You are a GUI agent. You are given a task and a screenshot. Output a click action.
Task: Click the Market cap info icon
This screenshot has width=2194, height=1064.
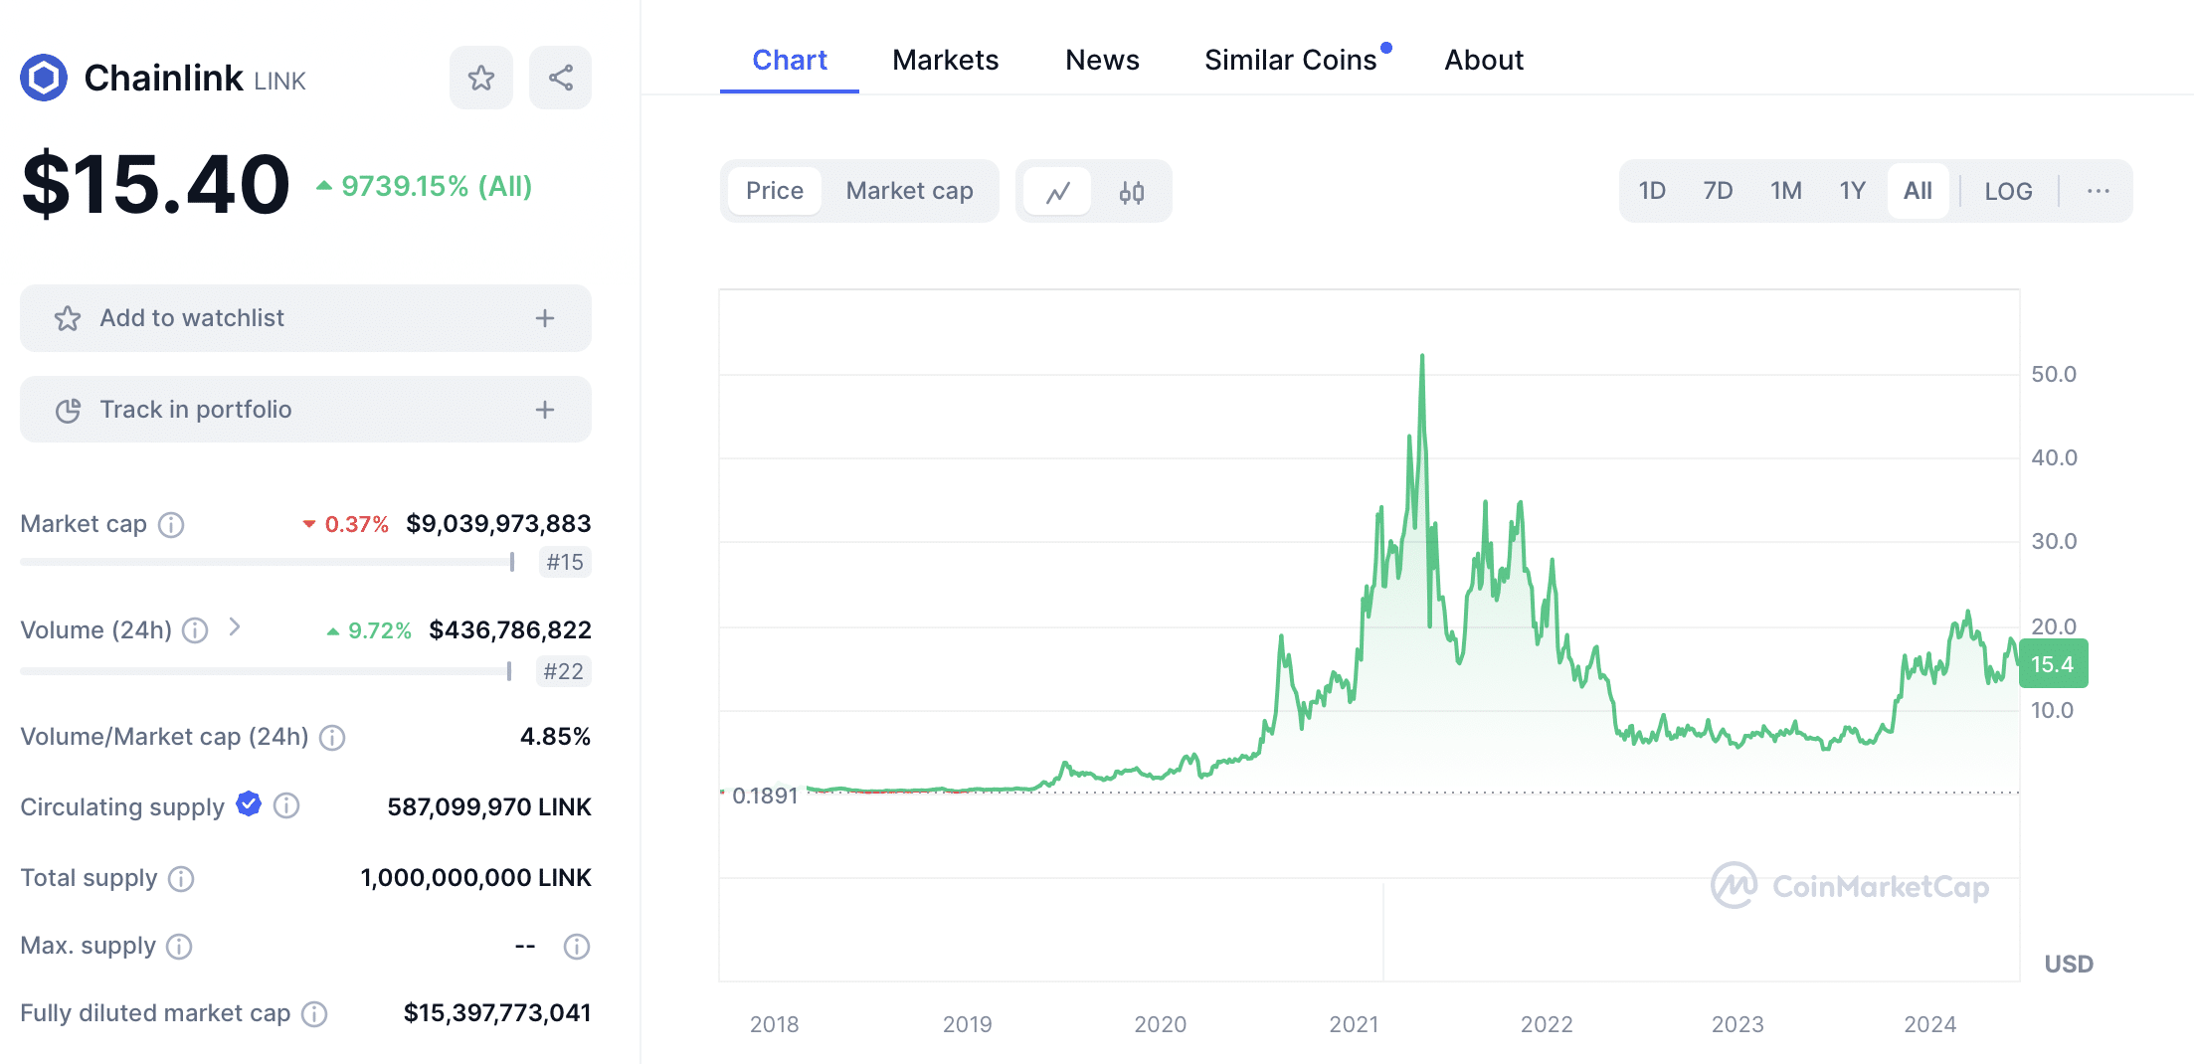click(171, 524)
